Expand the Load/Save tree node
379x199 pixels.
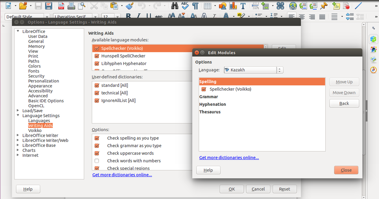point(18,111)
